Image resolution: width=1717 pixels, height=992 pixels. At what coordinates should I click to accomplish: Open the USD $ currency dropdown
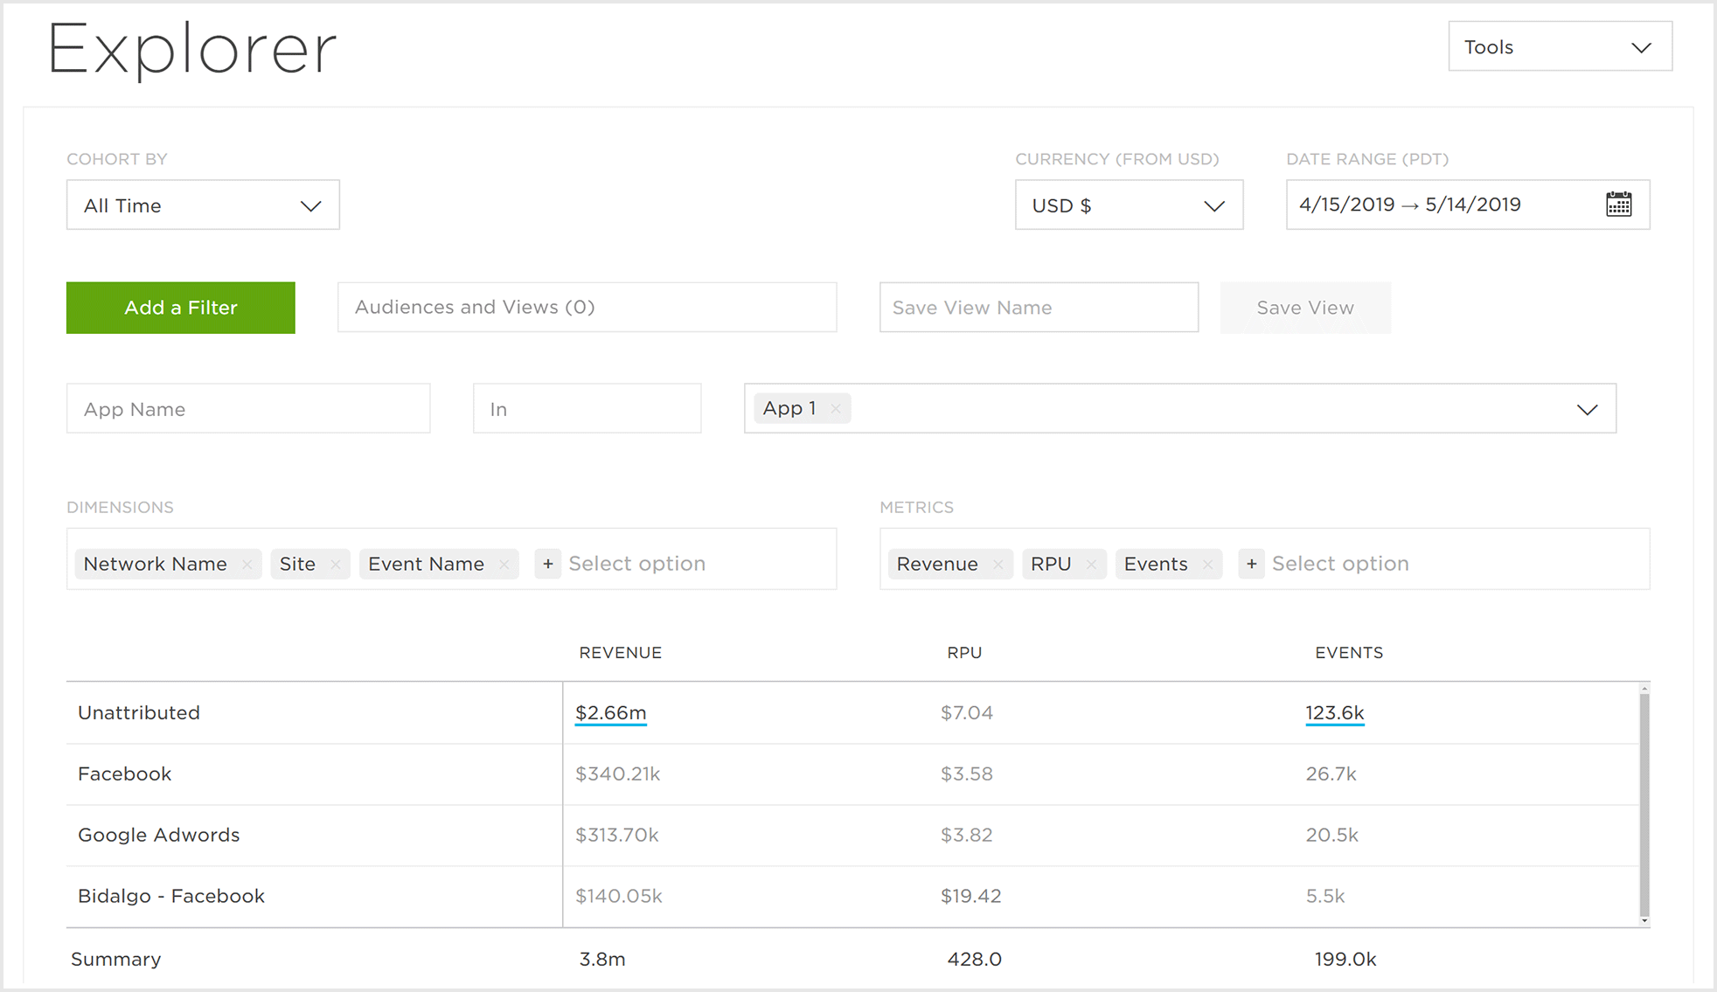pyautogui.click(x=1128, y=205)
